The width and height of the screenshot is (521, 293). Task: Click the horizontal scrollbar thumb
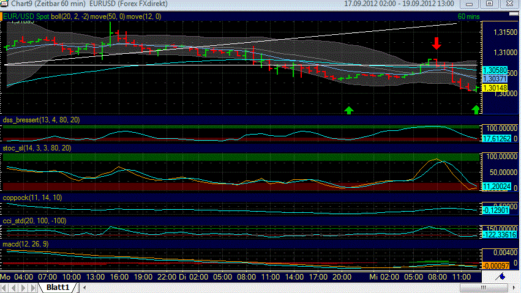pos(484,287)
